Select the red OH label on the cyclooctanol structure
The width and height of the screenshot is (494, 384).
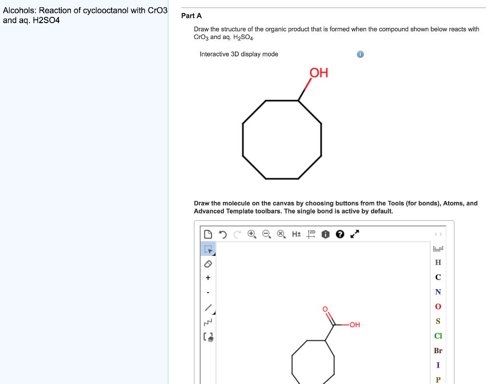(x=318, y=73)
